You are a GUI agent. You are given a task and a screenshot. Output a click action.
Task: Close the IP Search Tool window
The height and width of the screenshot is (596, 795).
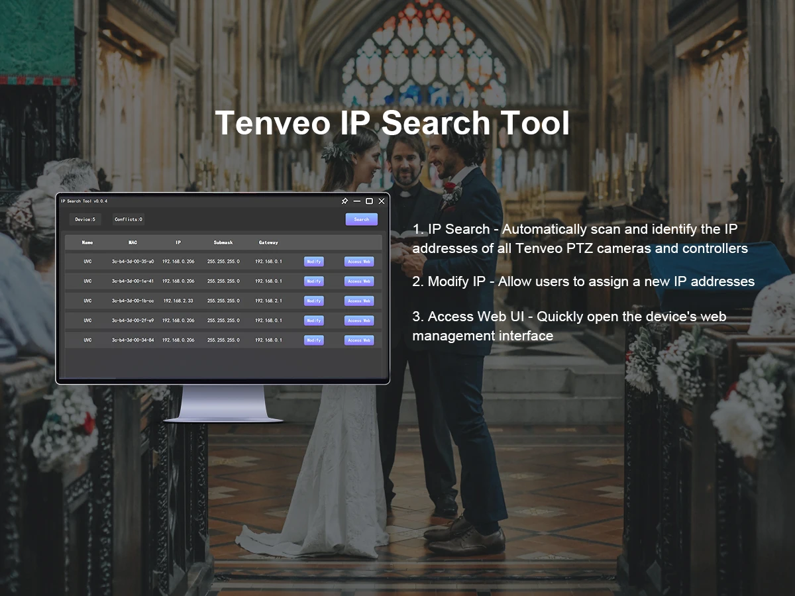pos(381,201)
